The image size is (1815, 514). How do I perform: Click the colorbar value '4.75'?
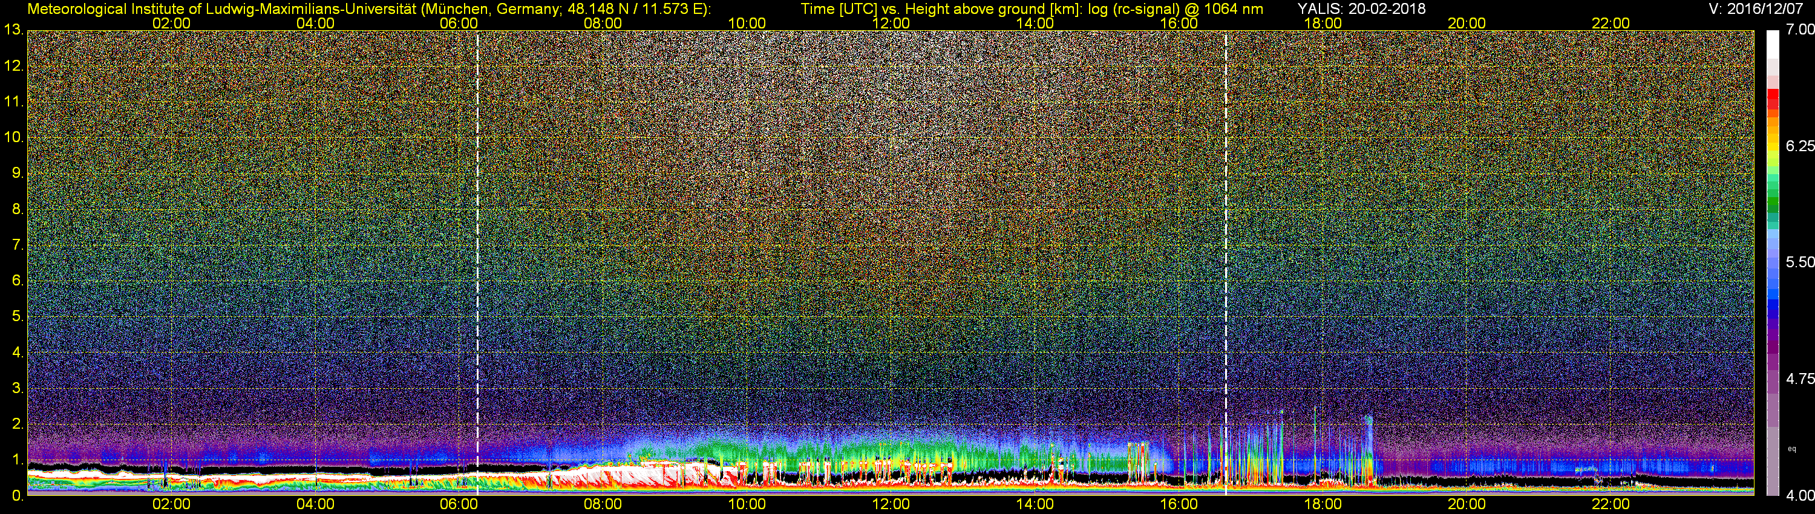click(x=1799, y=379)
